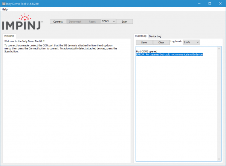Click the Indy Demo Tool title bar icon
The height and width of the screenshot is (166, 226).
pyautogui.click(x=3, y=3)
